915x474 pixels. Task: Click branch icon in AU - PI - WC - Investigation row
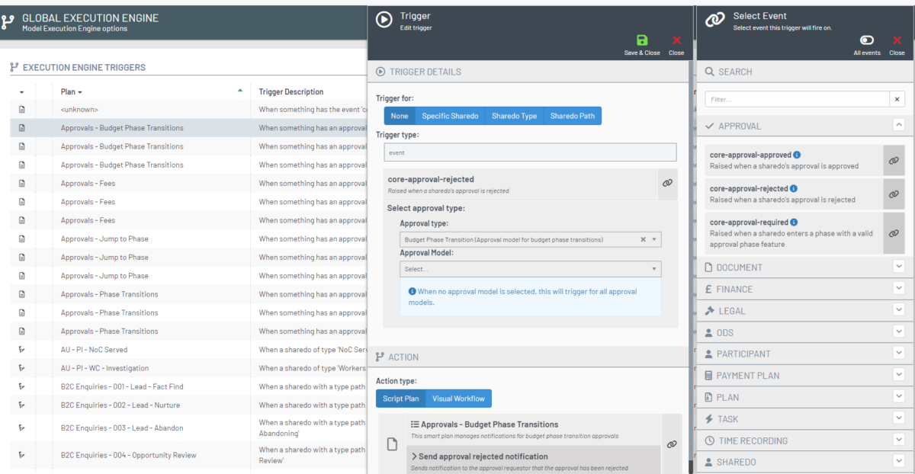click(x=22, y=368)
